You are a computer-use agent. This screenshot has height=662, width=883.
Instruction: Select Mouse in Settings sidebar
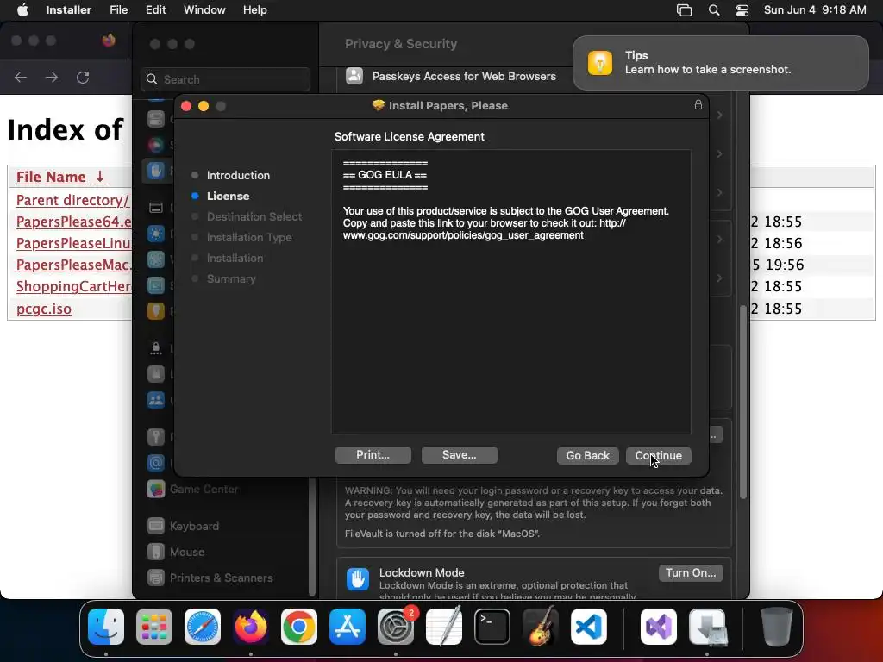[187, 553]
